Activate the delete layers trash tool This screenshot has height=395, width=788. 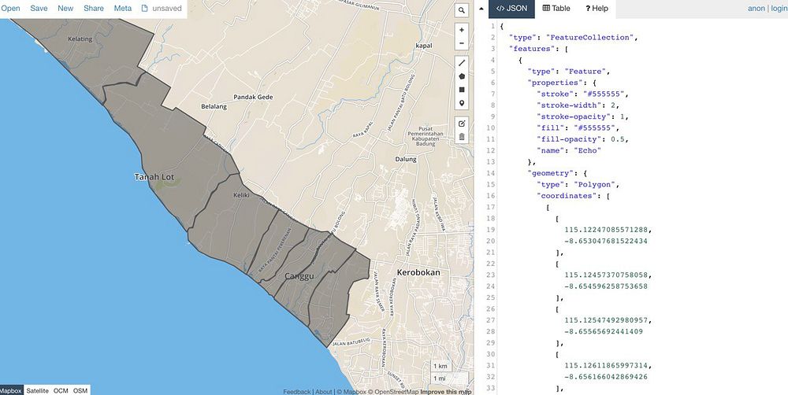(x=461, y=136)
